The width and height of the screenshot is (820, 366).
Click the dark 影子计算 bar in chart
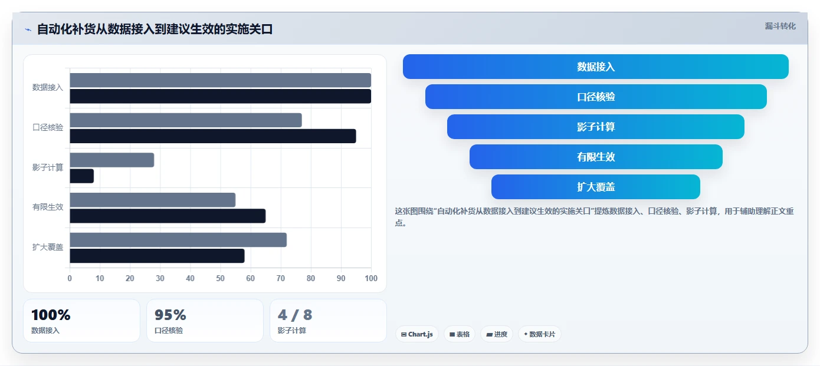click(82, 176)
